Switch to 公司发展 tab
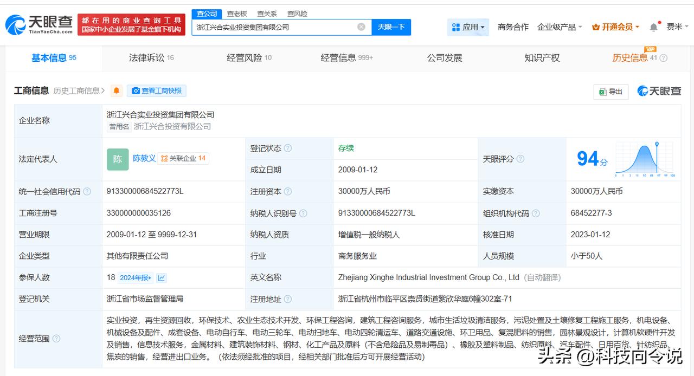This screenshot has width=694, height=376. [445, 58]
